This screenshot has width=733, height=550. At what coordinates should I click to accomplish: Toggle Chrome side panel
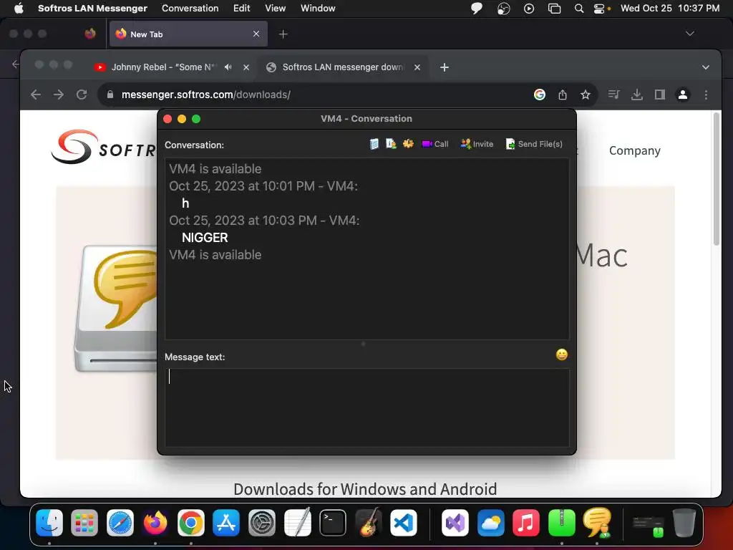tap(659, 95)
